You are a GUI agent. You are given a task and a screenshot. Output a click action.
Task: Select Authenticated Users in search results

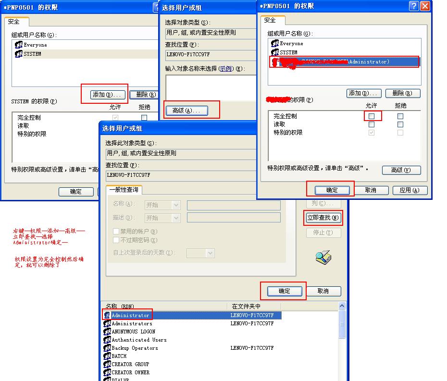(192, 340)
